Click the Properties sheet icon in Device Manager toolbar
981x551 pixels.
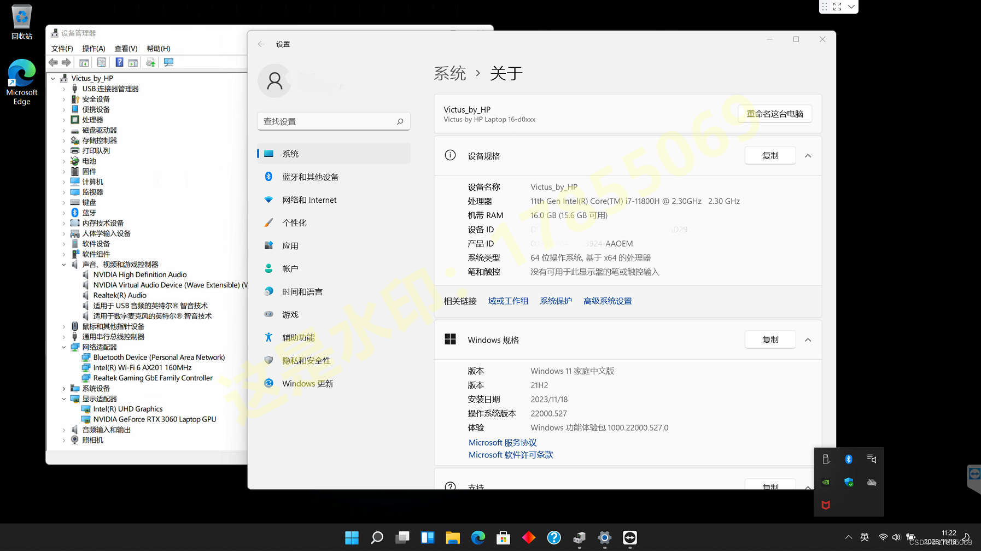click(101, 62)
